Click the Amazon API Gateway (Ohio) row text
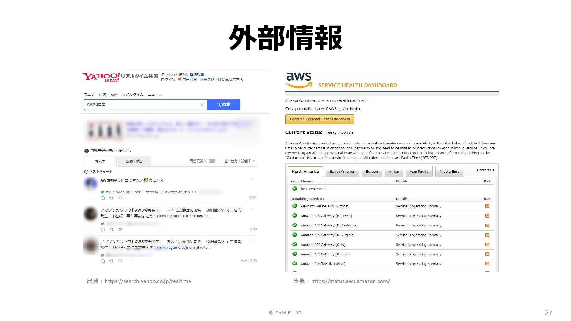This screenshot has height=321, width=571. (x=323, y=245)
